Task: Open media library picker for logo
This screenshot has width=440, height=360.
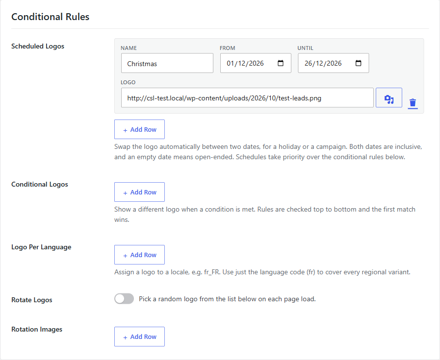Action: tap(388, 98)
